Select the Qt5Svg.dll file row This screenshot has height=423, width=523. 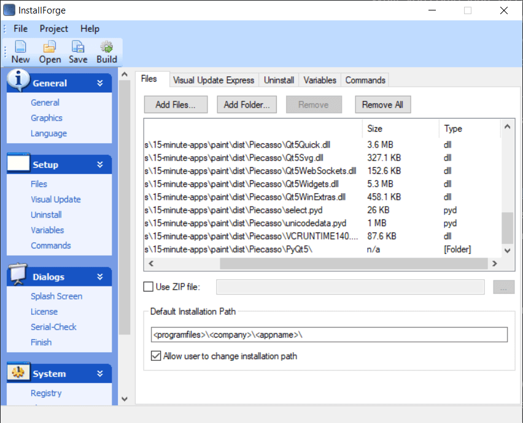pyautogui.click(x=322, y=158)
